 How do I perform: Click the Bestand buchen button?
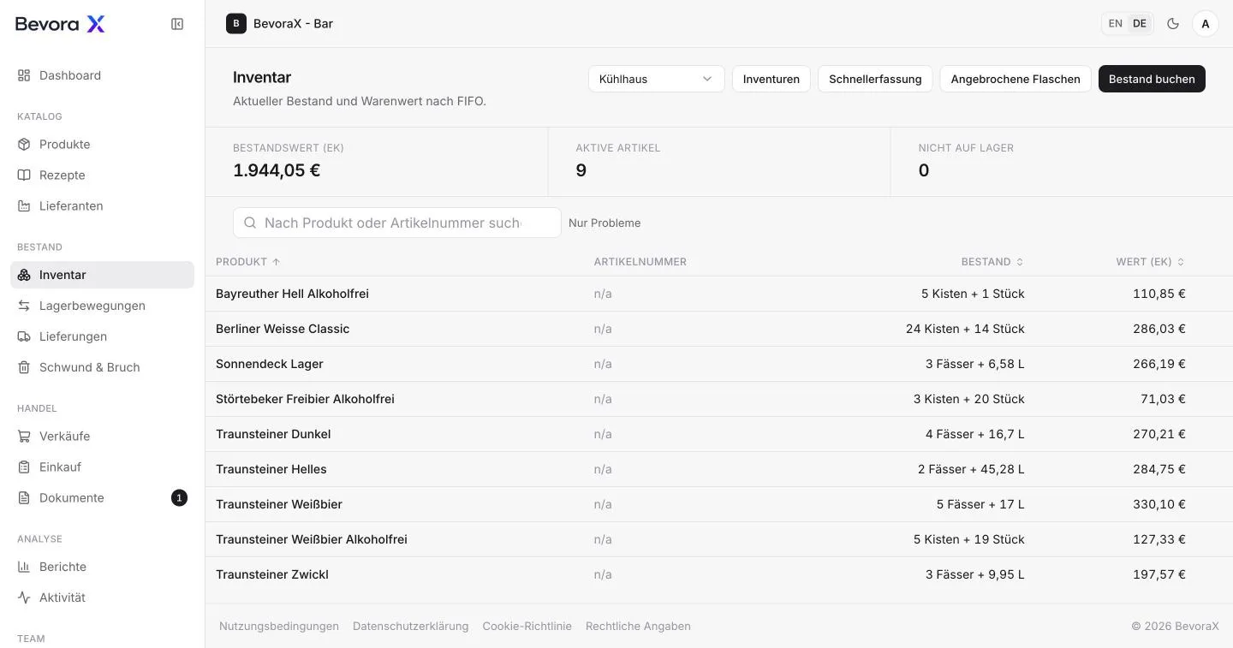point(1152,79)
